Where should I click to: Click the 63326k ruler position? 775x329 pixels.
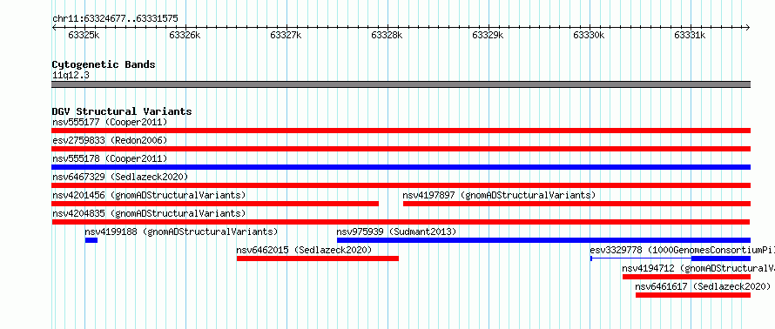[x=185, y=35]
